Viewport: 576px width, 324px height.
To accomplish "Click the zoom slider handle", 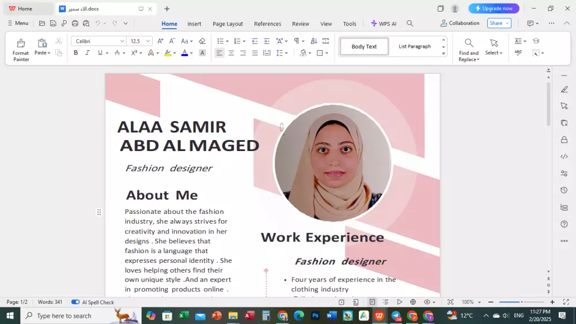I will coord(521,302).
